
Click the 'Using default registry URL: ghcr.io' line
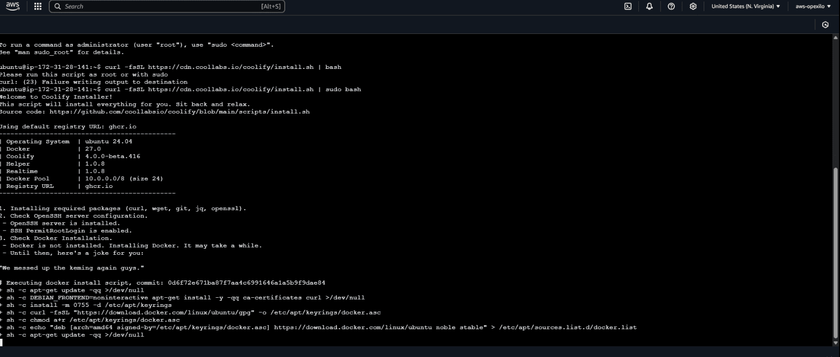coord(68,127)
